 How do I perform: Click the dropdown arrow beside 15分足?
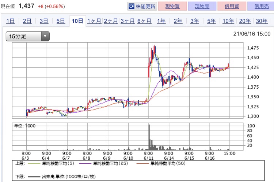[45, 36]
